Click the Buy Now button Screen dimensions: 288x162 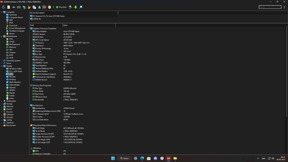[61, 7]
